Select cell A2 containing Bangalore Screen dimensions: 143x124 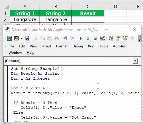coord(25,19)
